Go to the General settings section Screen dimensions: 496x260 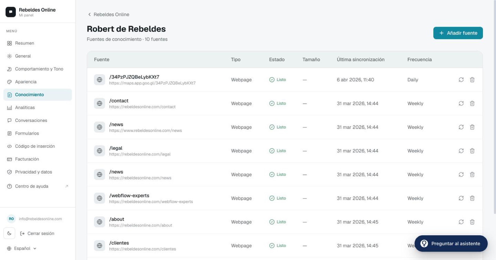(38, 56)
